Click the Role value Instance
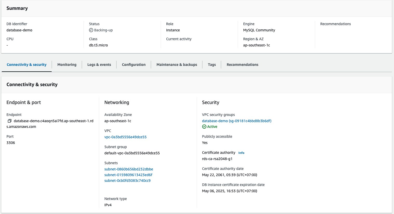The height and width of the screenshot is (214, 394). coord(173,30)
